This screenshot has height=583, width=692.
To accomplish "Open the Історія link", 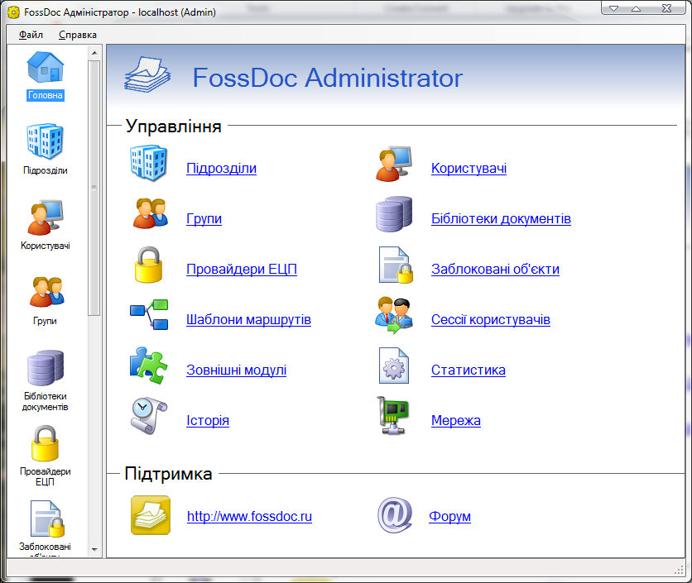I will [x=208, y=420].
